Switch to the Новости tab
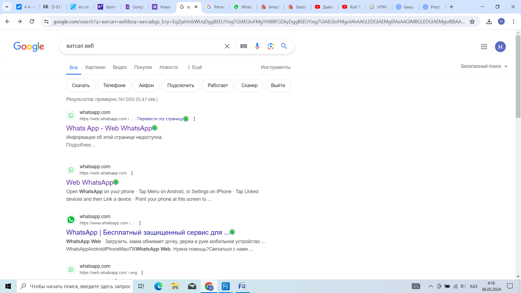 pos(169,67)
